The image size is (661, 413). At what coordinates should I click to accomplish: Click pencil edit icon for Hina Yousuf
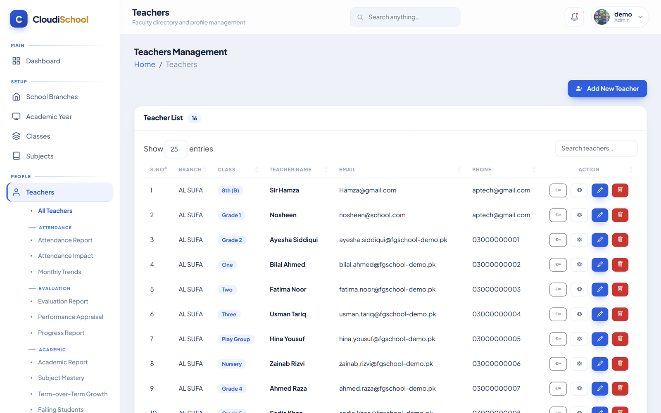[600, 339]
